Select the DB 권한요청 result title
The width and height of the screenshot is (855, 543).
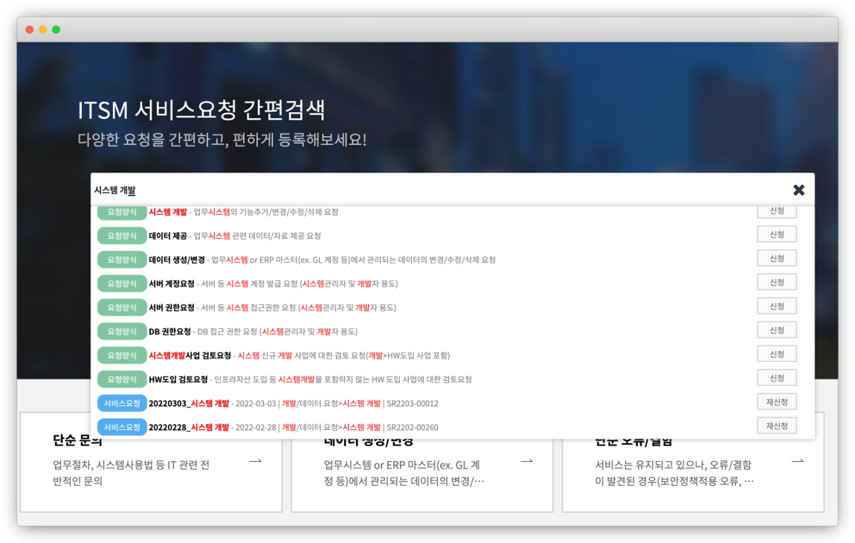(x=170, y=332)
